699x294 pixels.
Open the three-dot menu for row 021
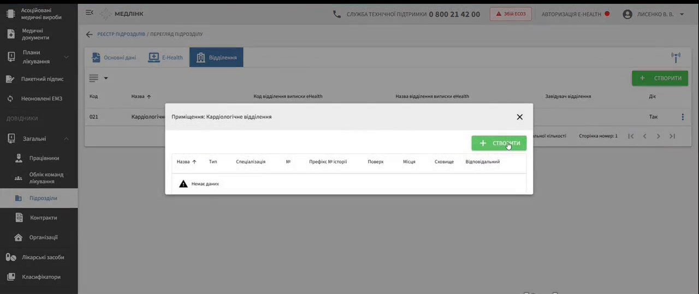click(x=683, y=117)
